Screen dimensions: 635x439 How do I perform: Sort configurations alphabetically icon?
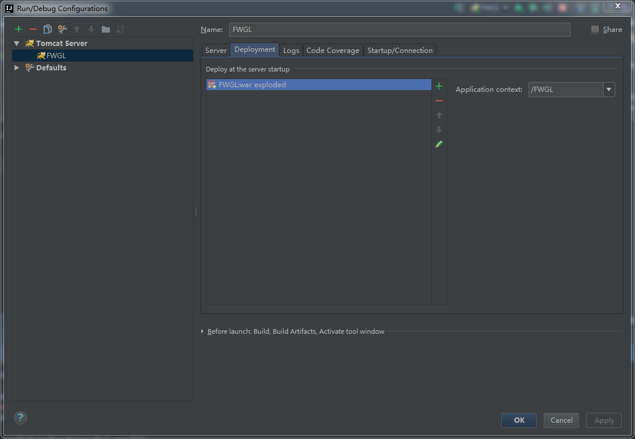pos(120,29)
